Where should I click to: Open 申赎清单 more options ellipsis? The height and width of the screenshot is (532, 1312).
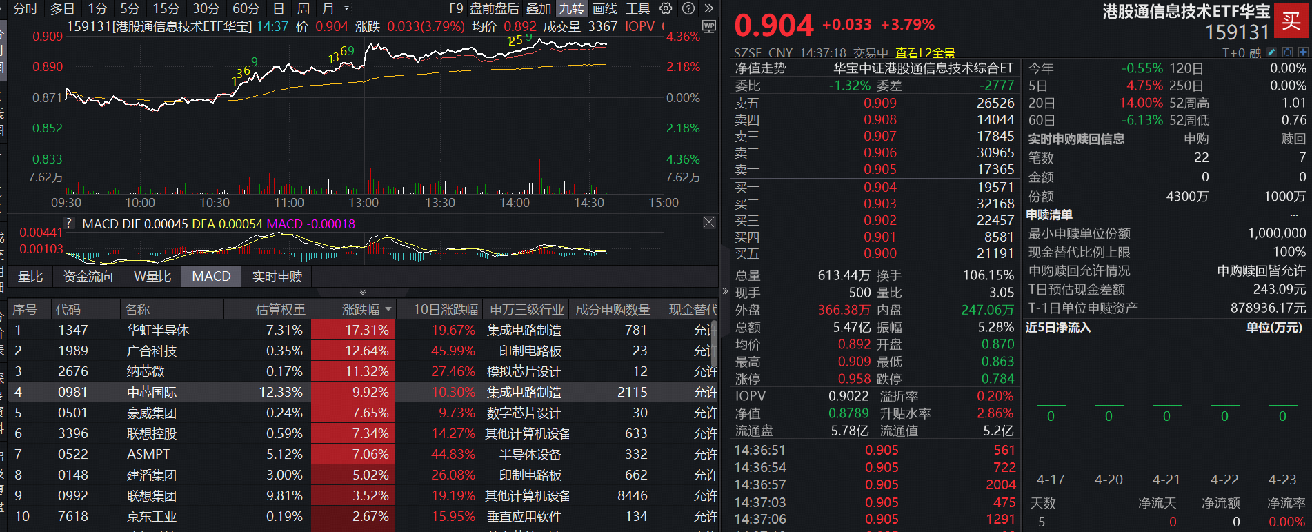coord(1294,215)
